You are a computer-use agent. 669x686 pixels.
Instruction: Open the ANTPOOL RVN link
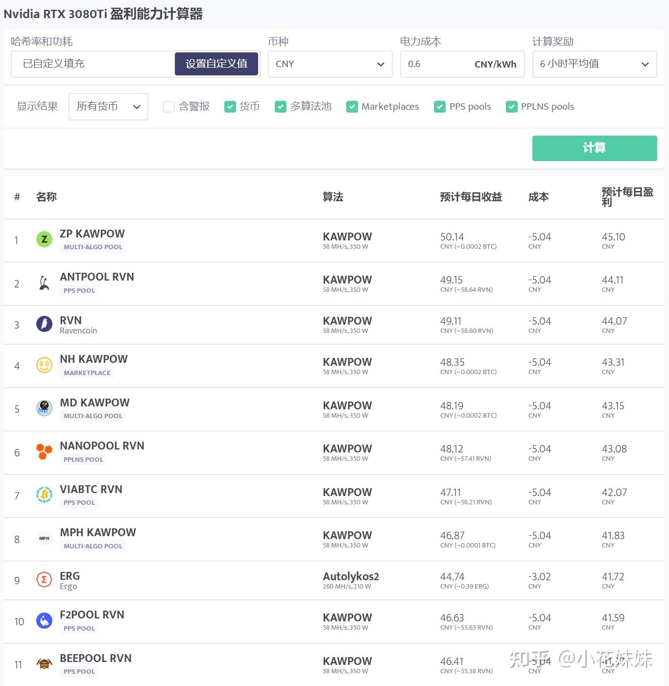click(x=97, y=277)
